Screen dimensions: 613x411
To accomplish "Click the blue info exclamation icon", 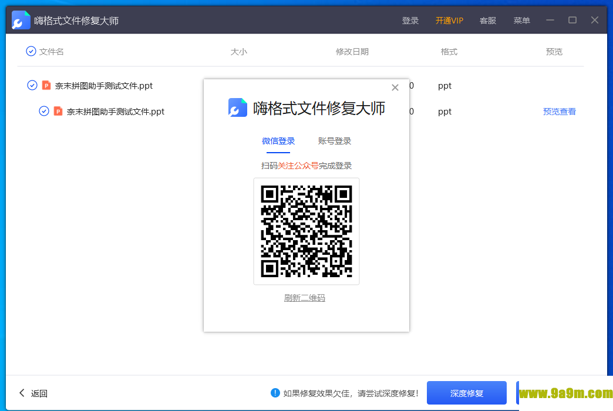I will pyautogui.click(x=275, y=393).
